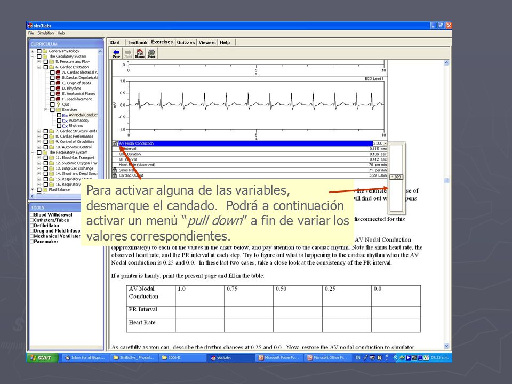The image size is (512, 384).
Task: Collapse The Respiratory System tree node
Action: click(x=33, y=153)
